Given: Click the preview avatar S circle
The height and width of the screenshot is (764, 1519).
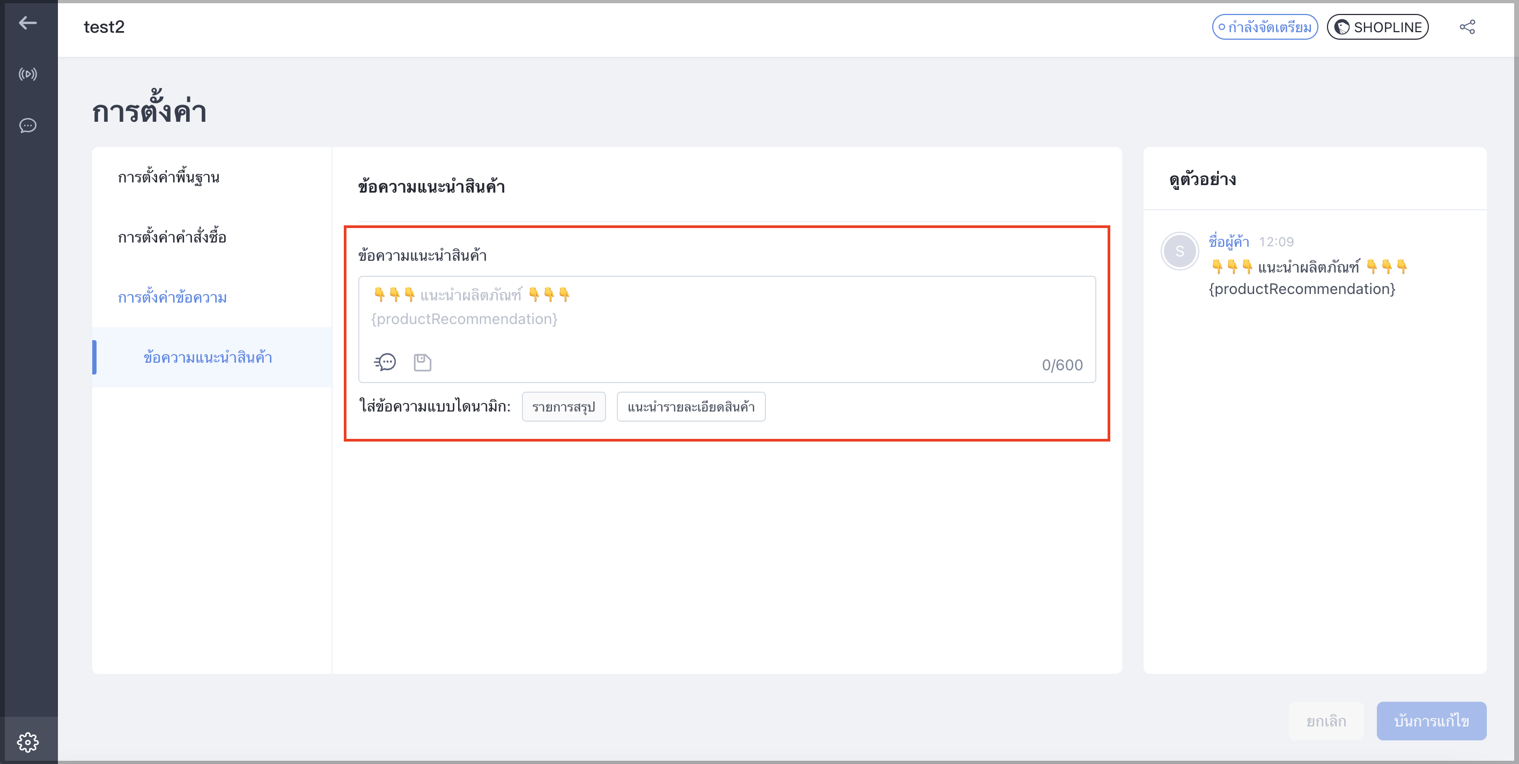Looking at the screenshot, I should coord(1179,251).
